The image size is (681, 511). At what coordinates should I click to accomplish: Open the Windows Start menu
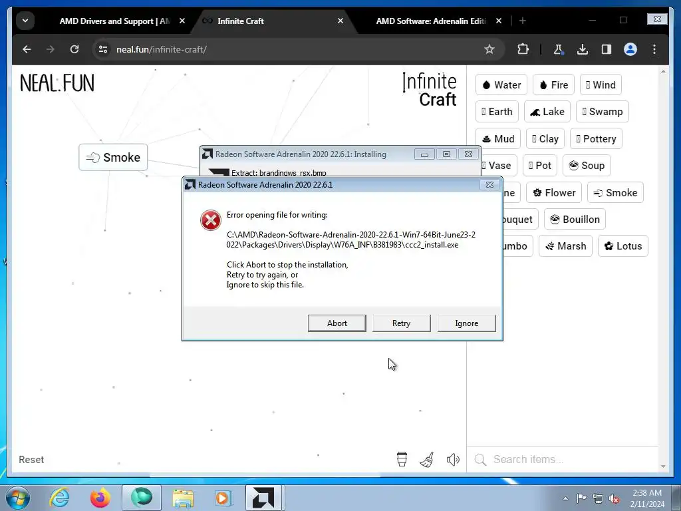(17, 498)
